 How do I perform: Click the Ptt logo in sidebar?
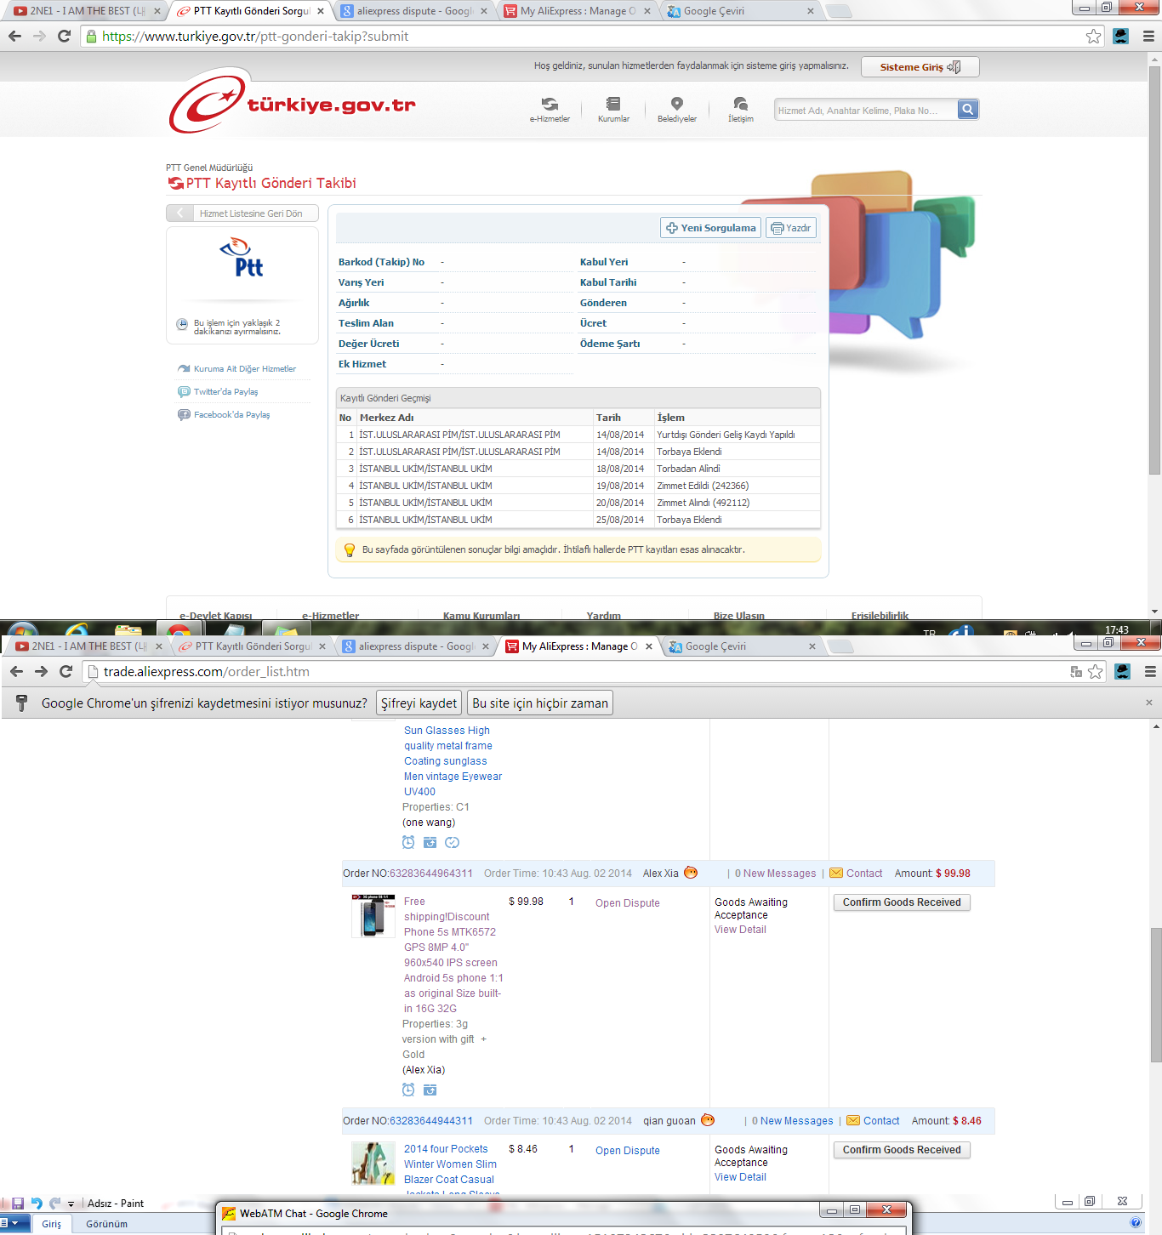pos(242,259)
